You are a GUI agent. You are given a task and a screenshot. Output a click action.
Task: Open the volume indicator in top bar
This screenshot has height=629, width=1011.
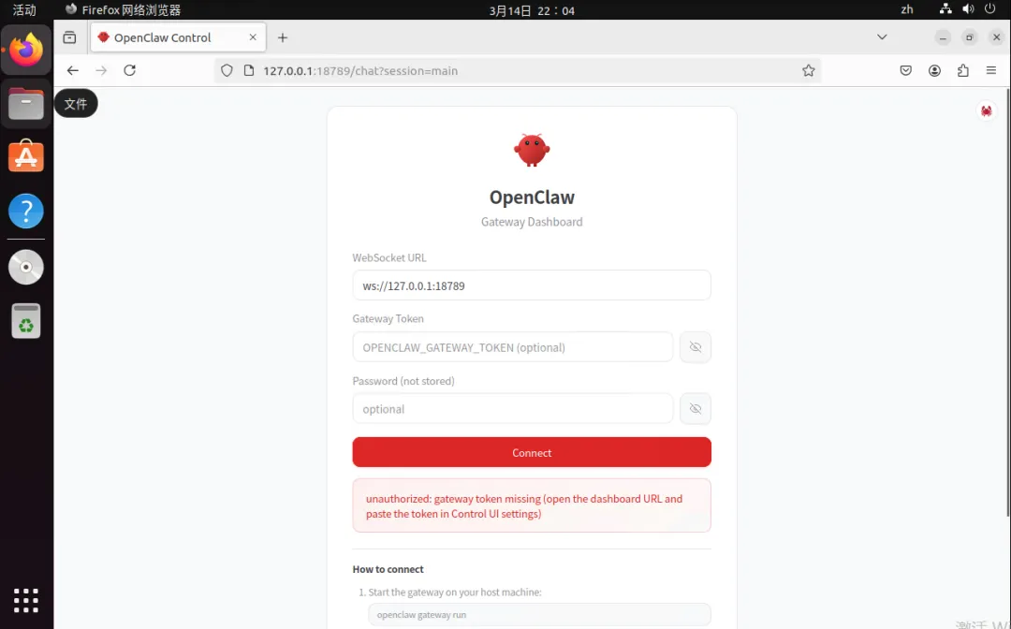(x=968, y=9)
